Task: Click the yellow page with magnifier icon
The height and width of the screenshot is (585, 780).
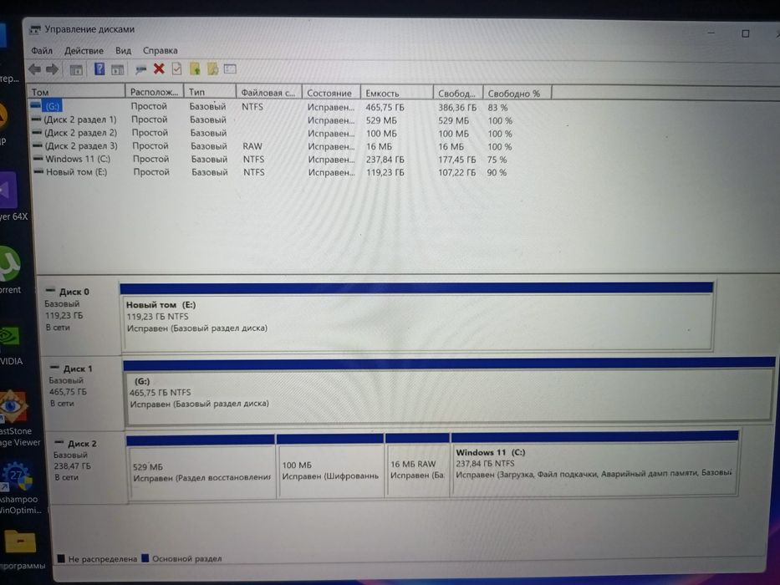Action: click(x=212, y=69)
